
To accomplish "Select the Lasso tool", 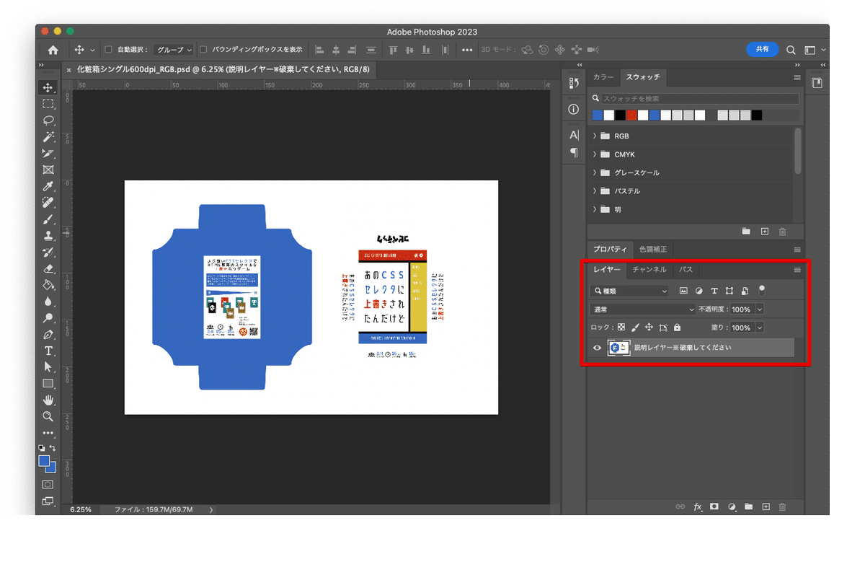I will tap(48, 120).
